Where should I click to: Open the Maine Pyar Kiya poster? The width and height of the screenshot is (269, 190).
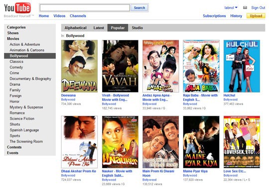pyautogui.click(x=201, y=142)
